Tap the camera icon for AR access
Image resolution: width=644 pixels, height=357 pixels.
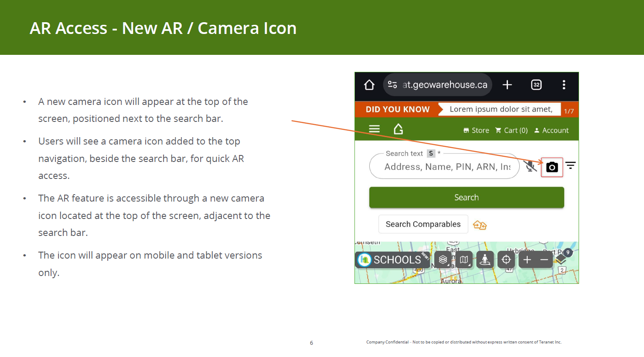552,167
